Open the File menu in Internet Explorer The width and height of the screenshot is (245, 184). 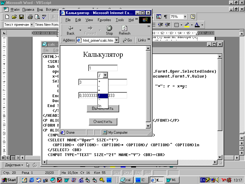[x=68, y=20]
